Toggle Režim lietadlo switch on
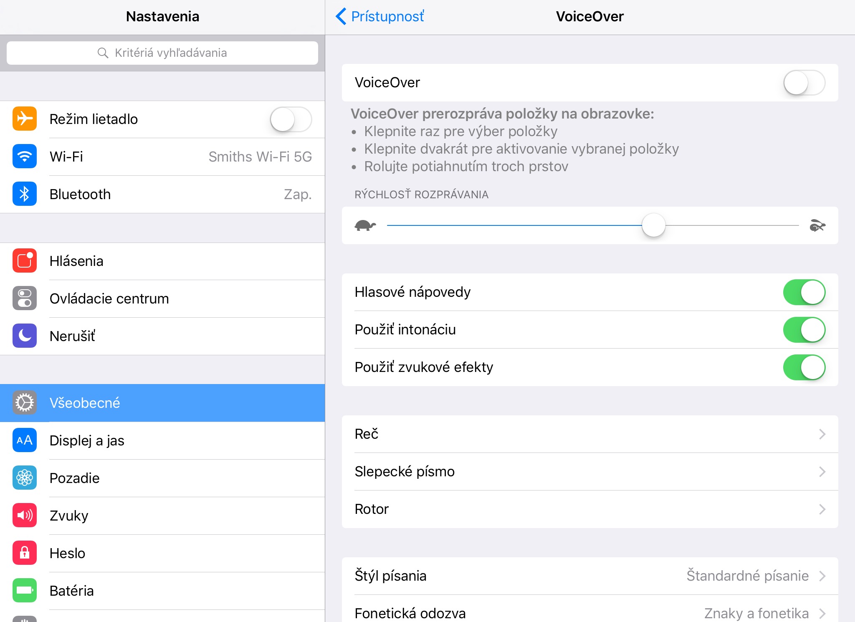 pyautogui.click(x=291, y=119)
